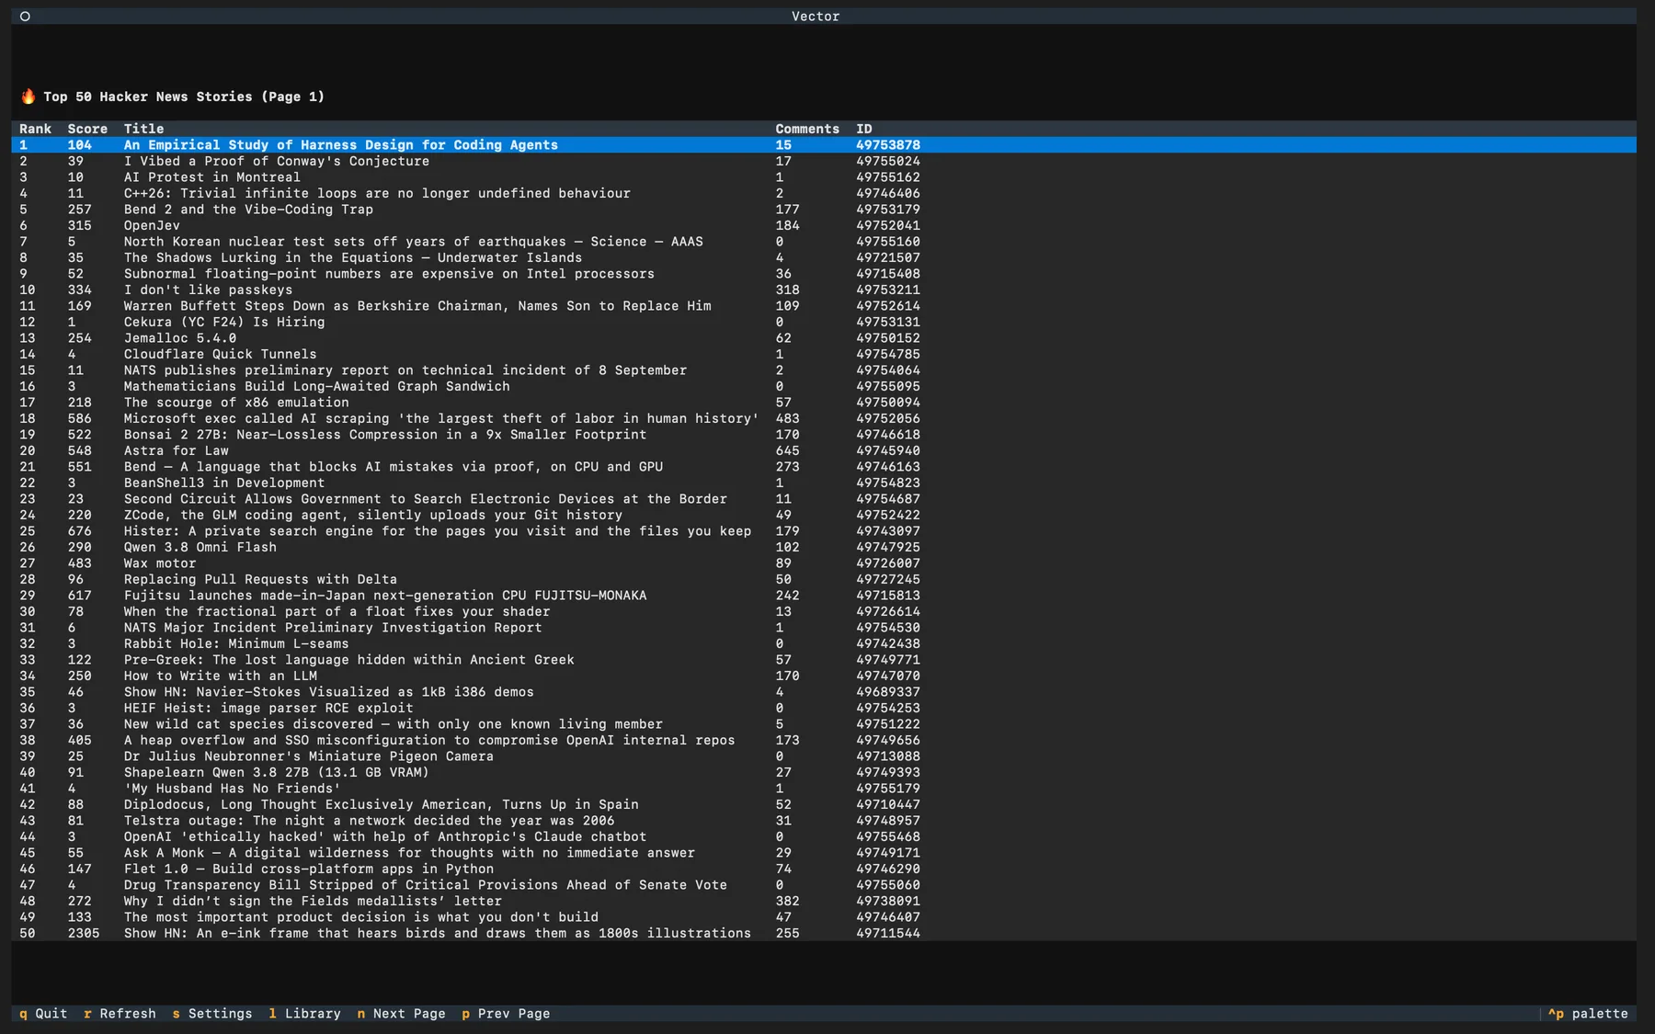Click the score 2305 cell
Image resolution: width=1655 pixels, height=1034 pixels.
[84, 933]
